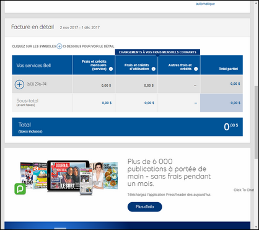Image resolution: width=259 pixels, height=230 pixels.
Task: Click the blue Total taxes incluses bar
Action: coord(127,127)
